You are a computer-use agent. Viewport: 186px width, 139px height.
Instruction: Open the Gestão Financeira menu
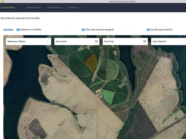55,7
